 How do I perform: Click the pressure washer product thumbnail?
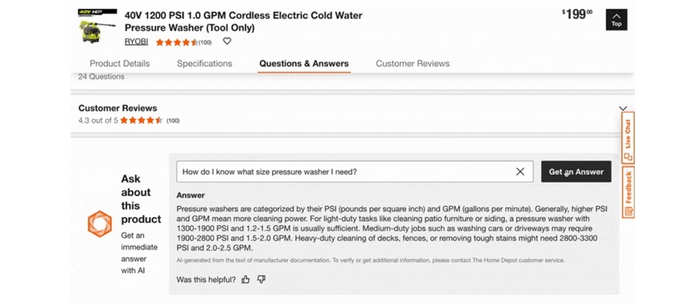pyautogui.click(x=97, y=26)
